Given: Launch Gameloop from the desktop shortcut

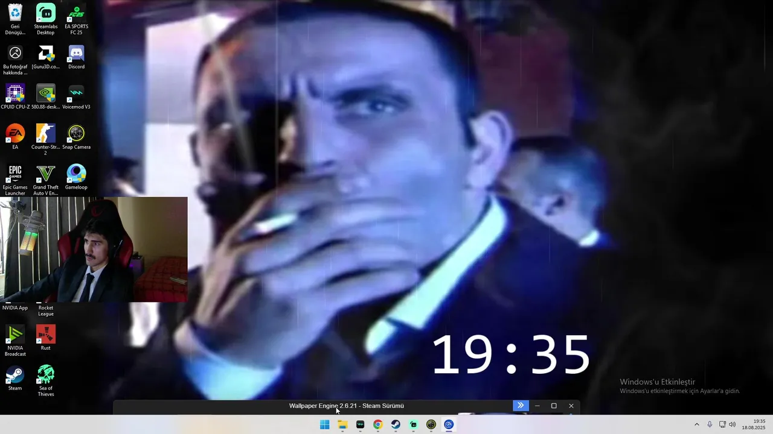Looking at the screenshot, I should pos(76,177).
